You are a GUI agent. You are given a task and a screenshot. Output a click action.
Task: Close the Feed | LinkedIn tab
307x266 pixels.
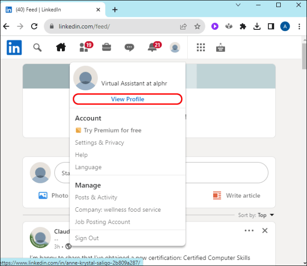pos(98,10)
